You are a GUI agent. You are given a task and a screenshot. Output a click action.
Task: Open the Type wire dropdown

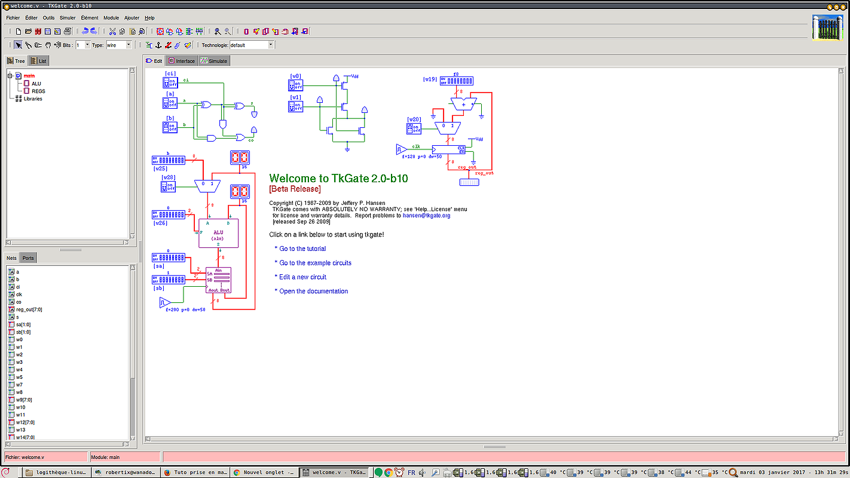tap(129, 45)
